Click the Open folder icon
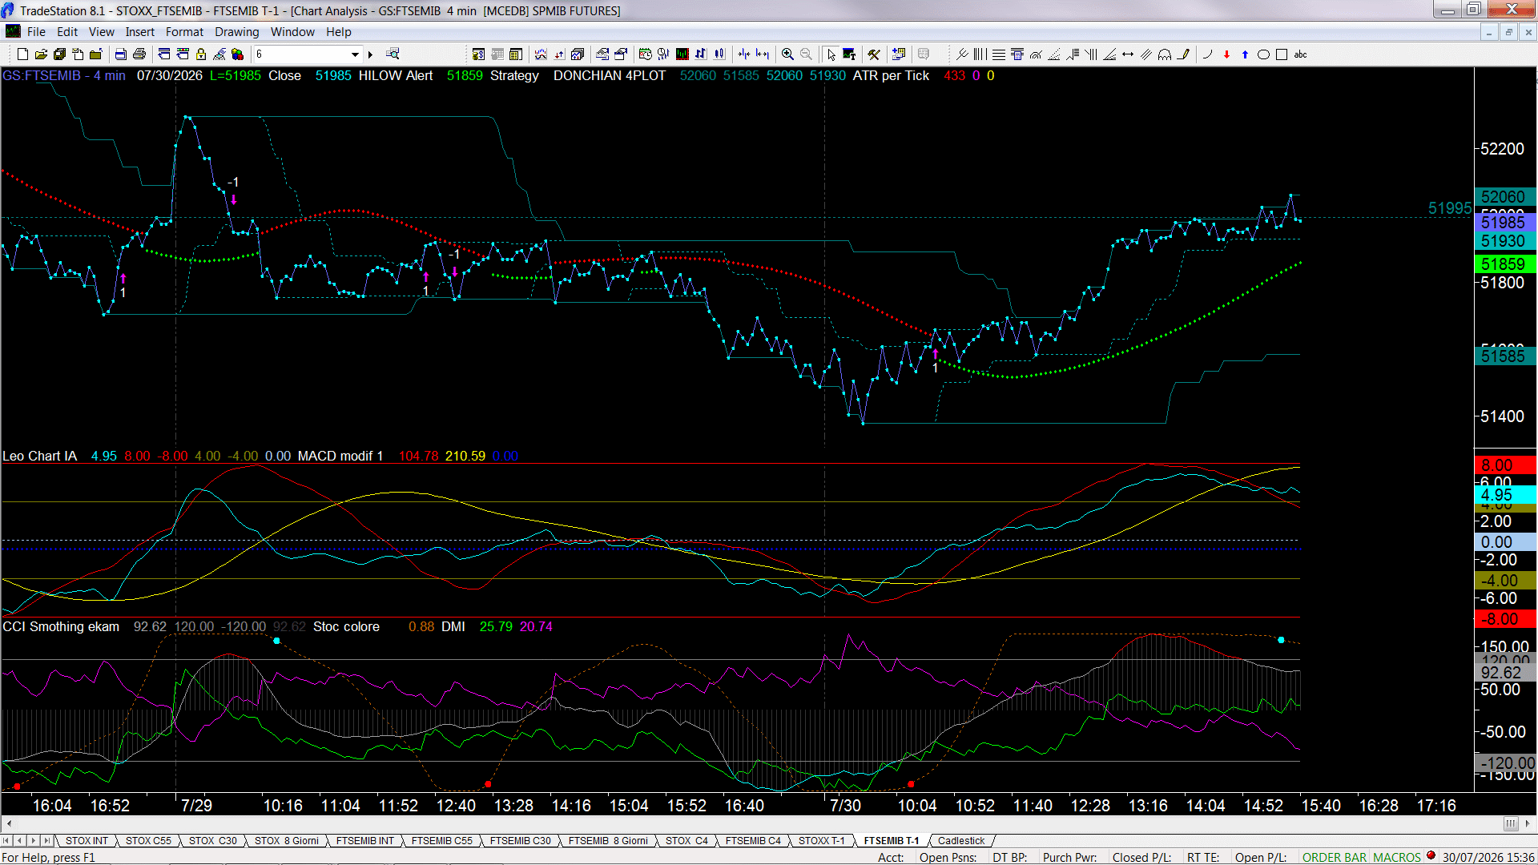 click(x=41, y=54)
